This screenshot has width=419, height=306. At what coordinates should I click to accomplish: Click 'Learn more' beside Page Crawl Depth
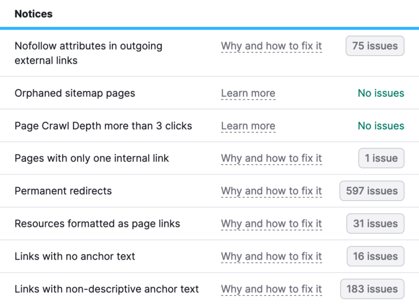pos(248,126)
